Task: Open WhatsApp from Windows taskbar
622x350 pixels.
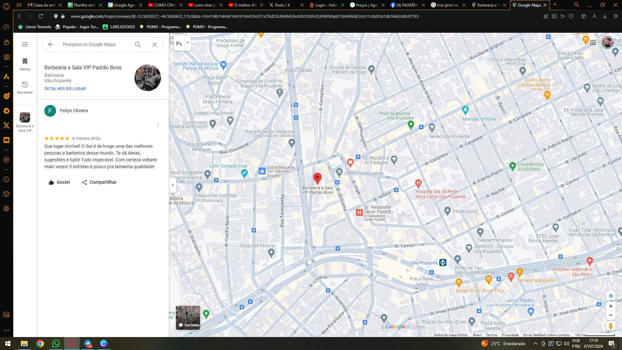Action: [x=56, y=344]
